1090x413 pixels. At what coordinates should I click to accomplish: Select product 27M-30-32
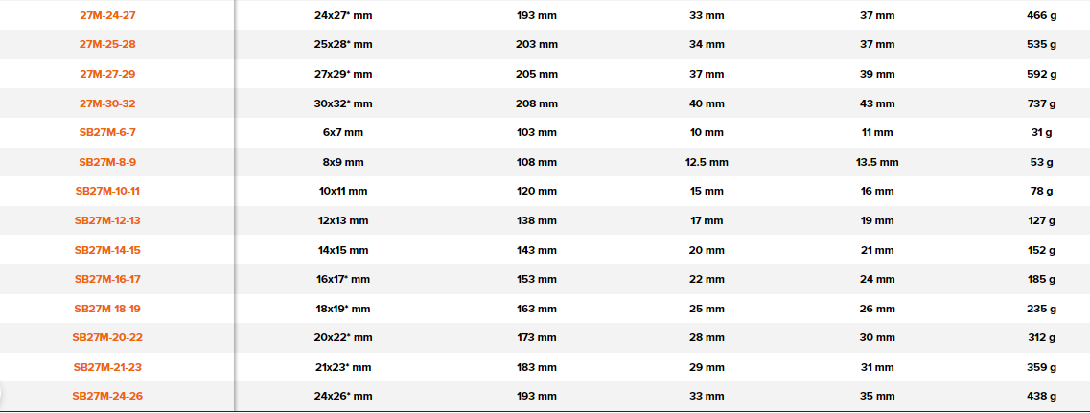point(107,103)
